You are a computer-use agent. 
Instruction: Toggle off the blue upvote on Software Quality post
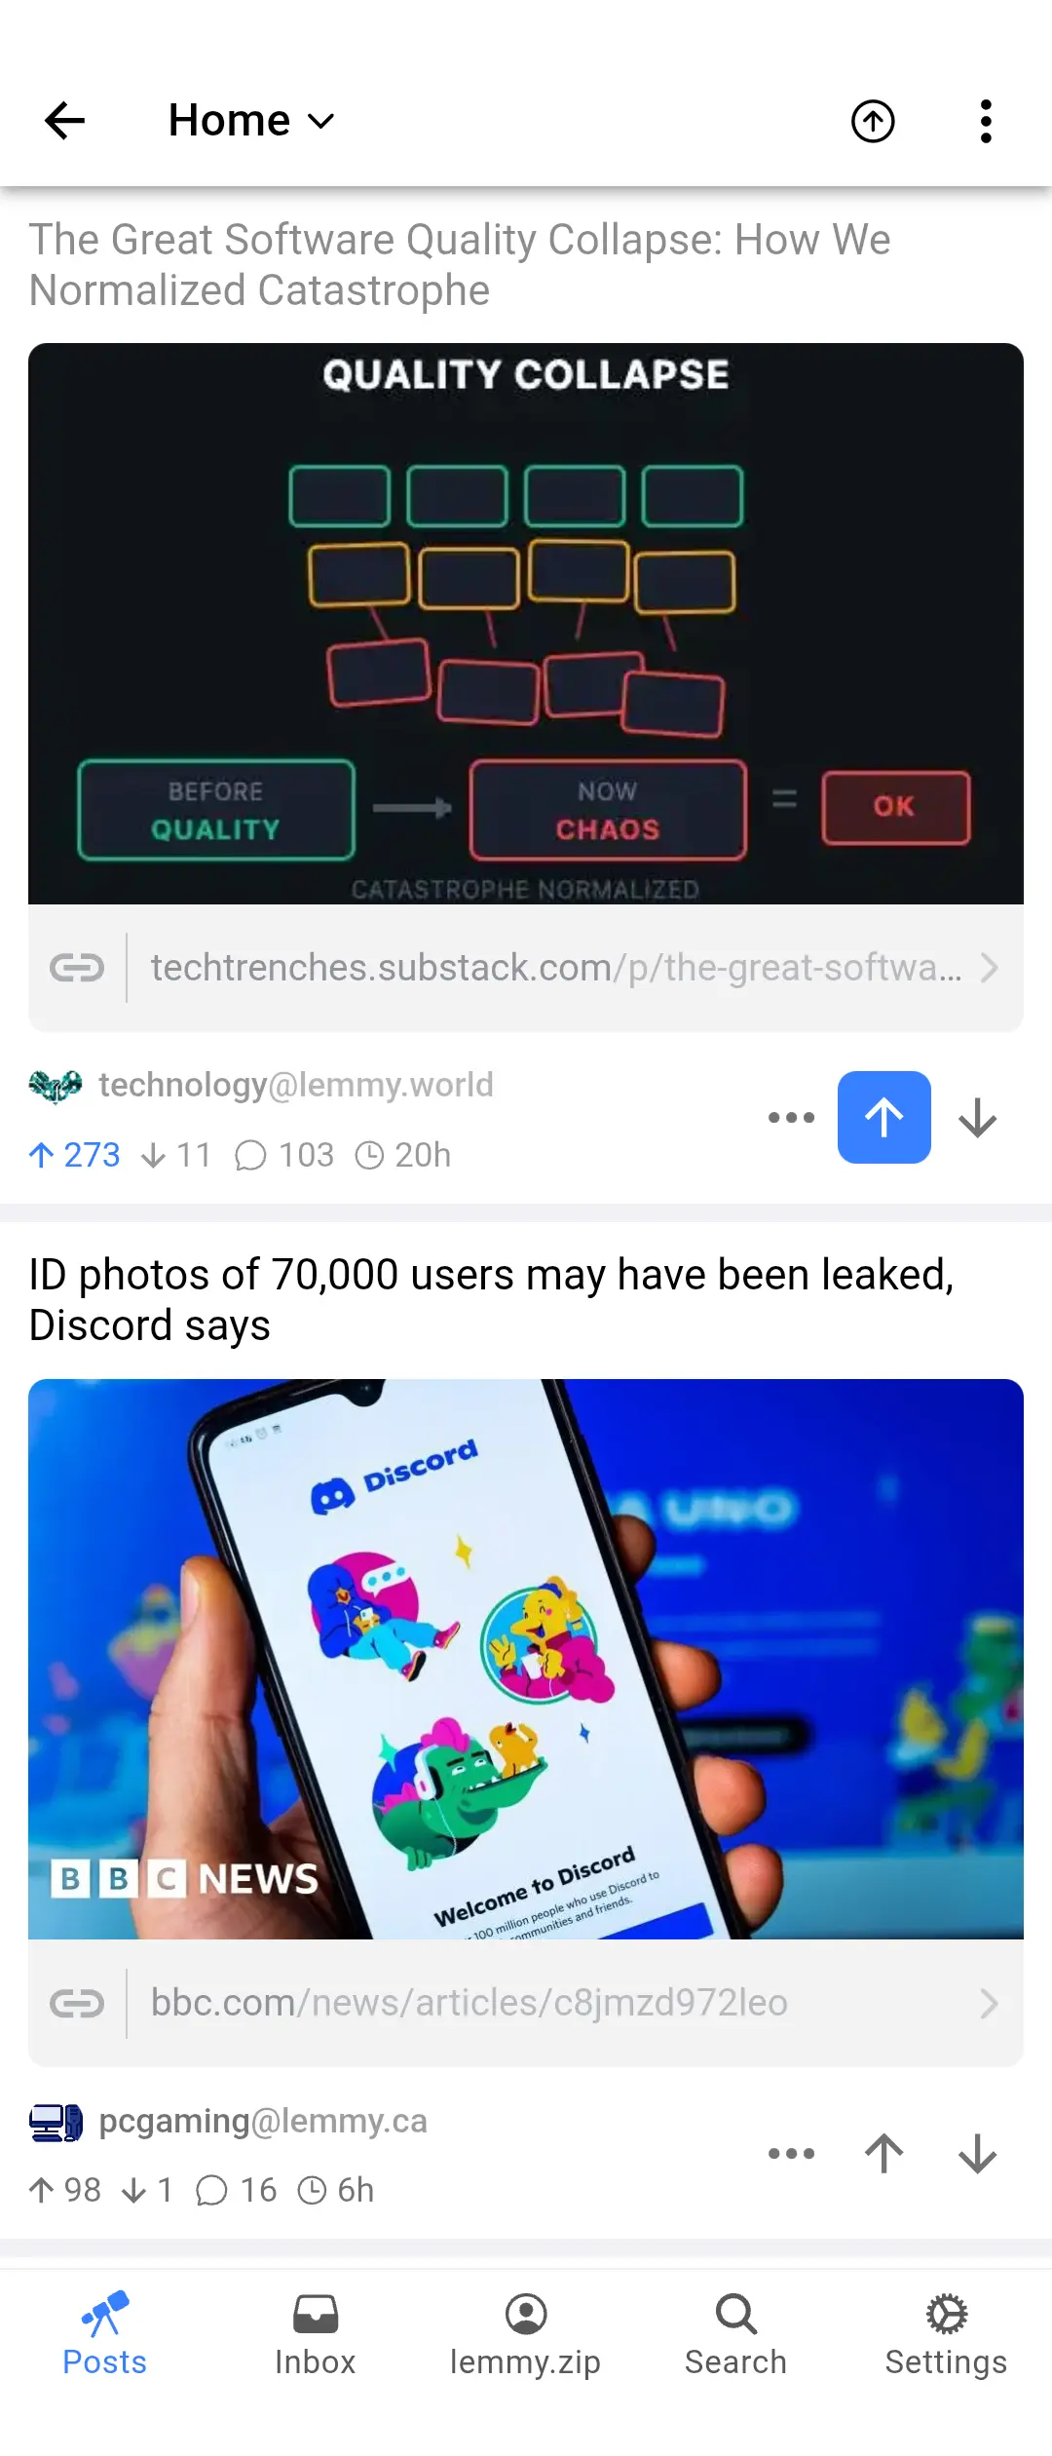884,1117
